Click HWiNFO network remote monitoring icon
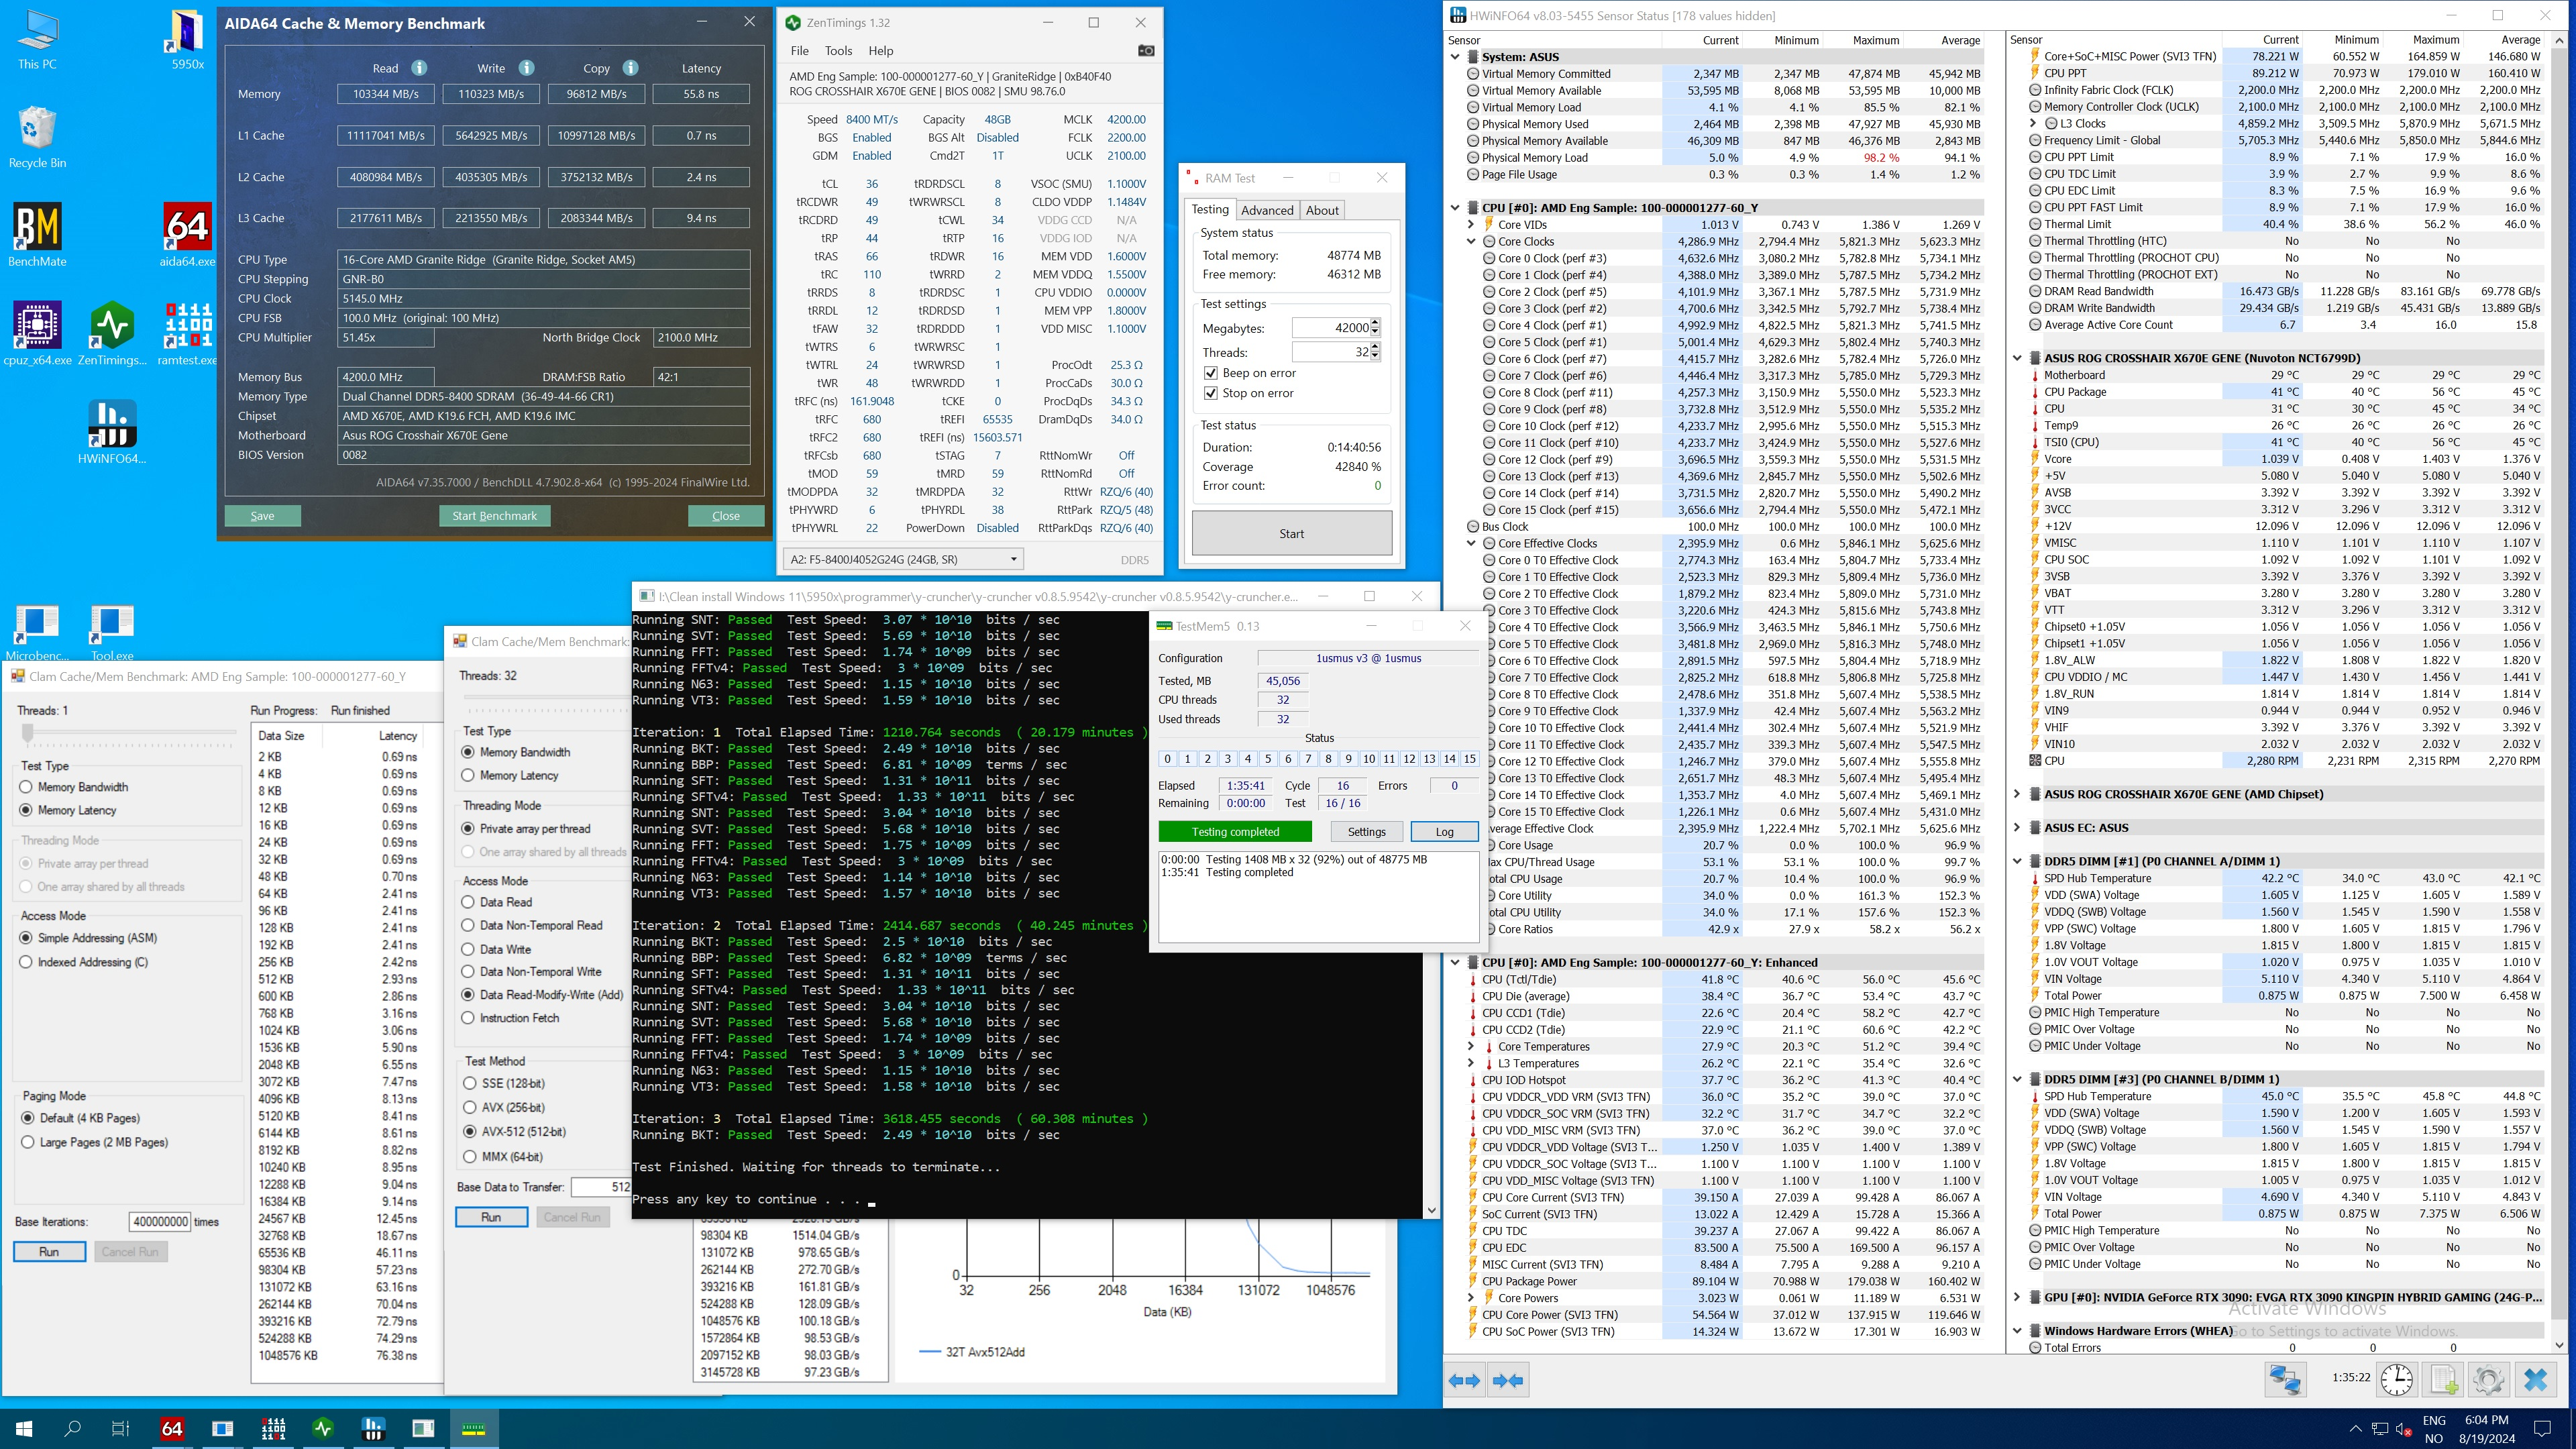The width and height of the screenshot is (2576, 1449). [x=2285, y=1380]
